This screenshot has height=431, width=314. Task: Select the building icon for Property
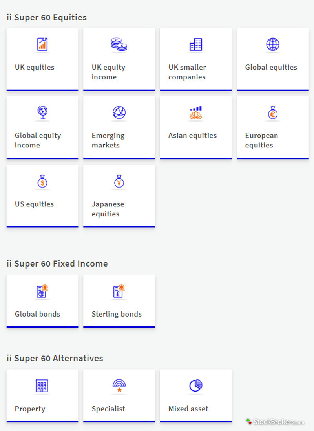point(42,386)
